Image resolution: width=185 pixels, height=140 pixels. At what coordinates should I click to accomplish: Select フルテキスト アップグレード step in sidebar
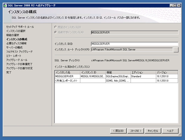coord(19,52)
